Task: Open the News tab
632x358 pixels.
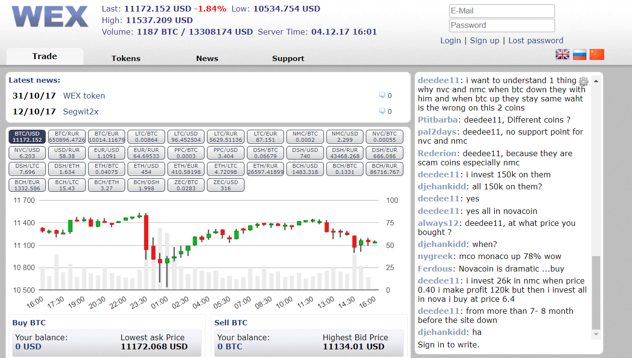Action: (207, 58)
